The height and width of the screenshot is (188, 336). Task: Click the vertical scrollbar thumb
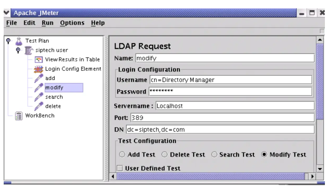click(320, 82)
